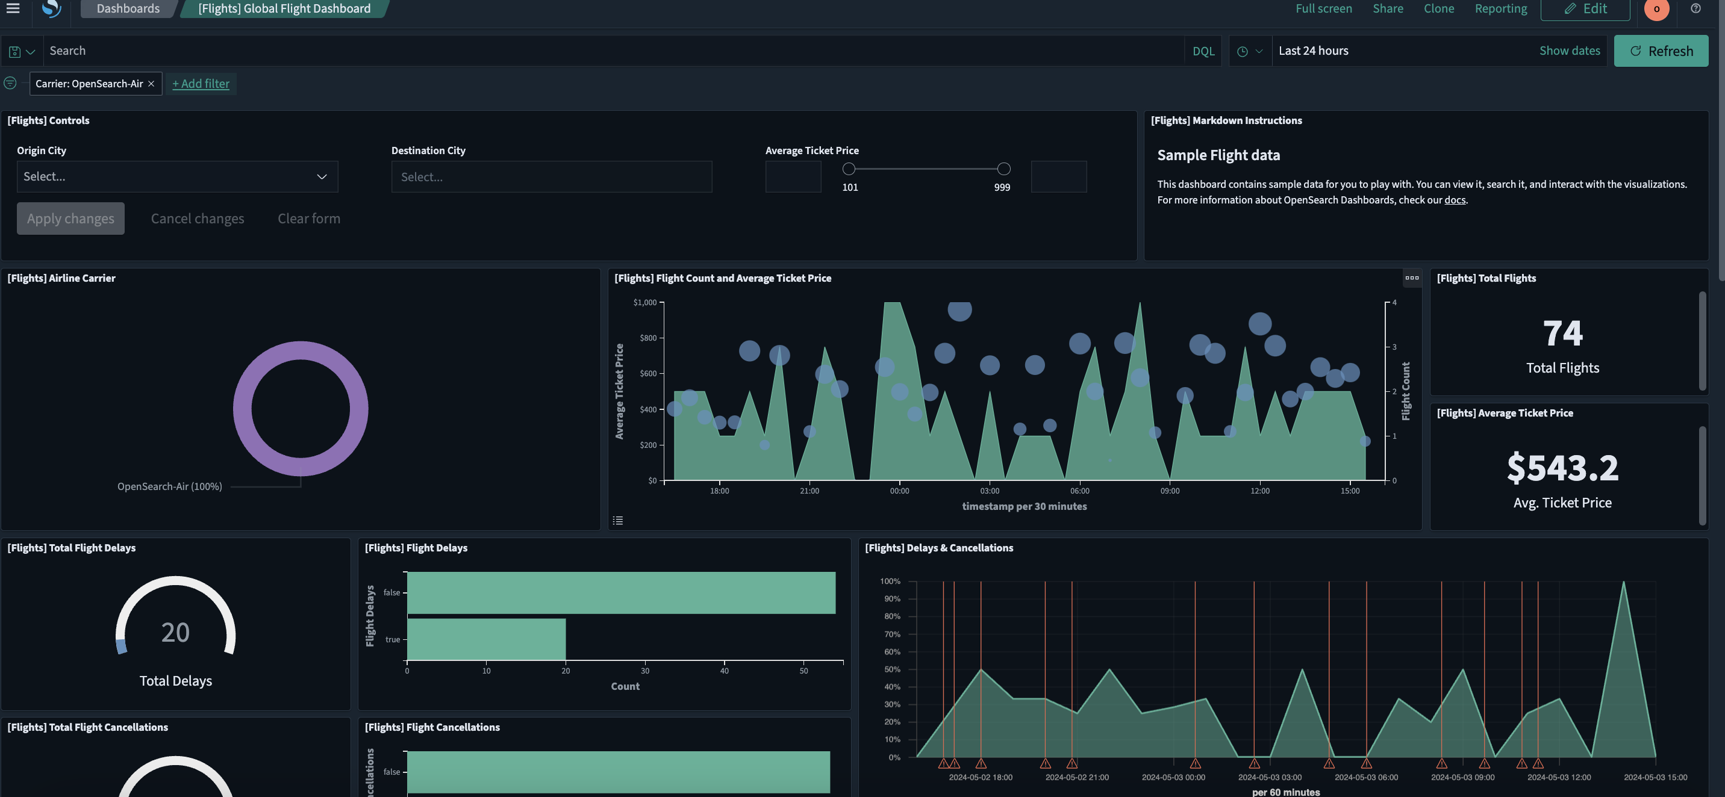
Task: Open the Destination City select dropdown
Action: (551, 176)
